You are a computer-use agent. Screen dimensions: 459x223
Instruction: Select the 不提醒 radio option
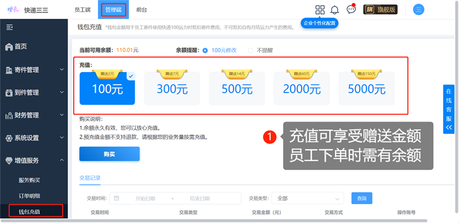(x=250, y=50)
